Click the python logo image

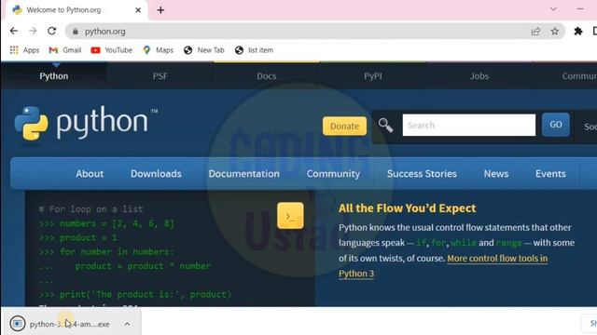click(86, 123)
